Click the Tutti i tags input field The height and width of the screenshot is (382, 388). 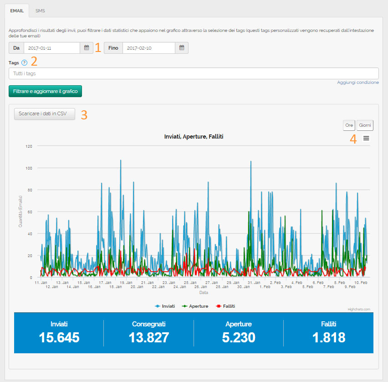[x=194, y=73]
